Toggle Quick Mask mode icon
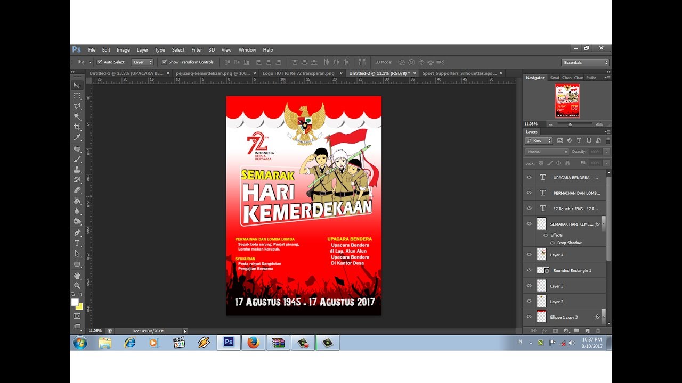682x383 pixels. pos(77,316)
